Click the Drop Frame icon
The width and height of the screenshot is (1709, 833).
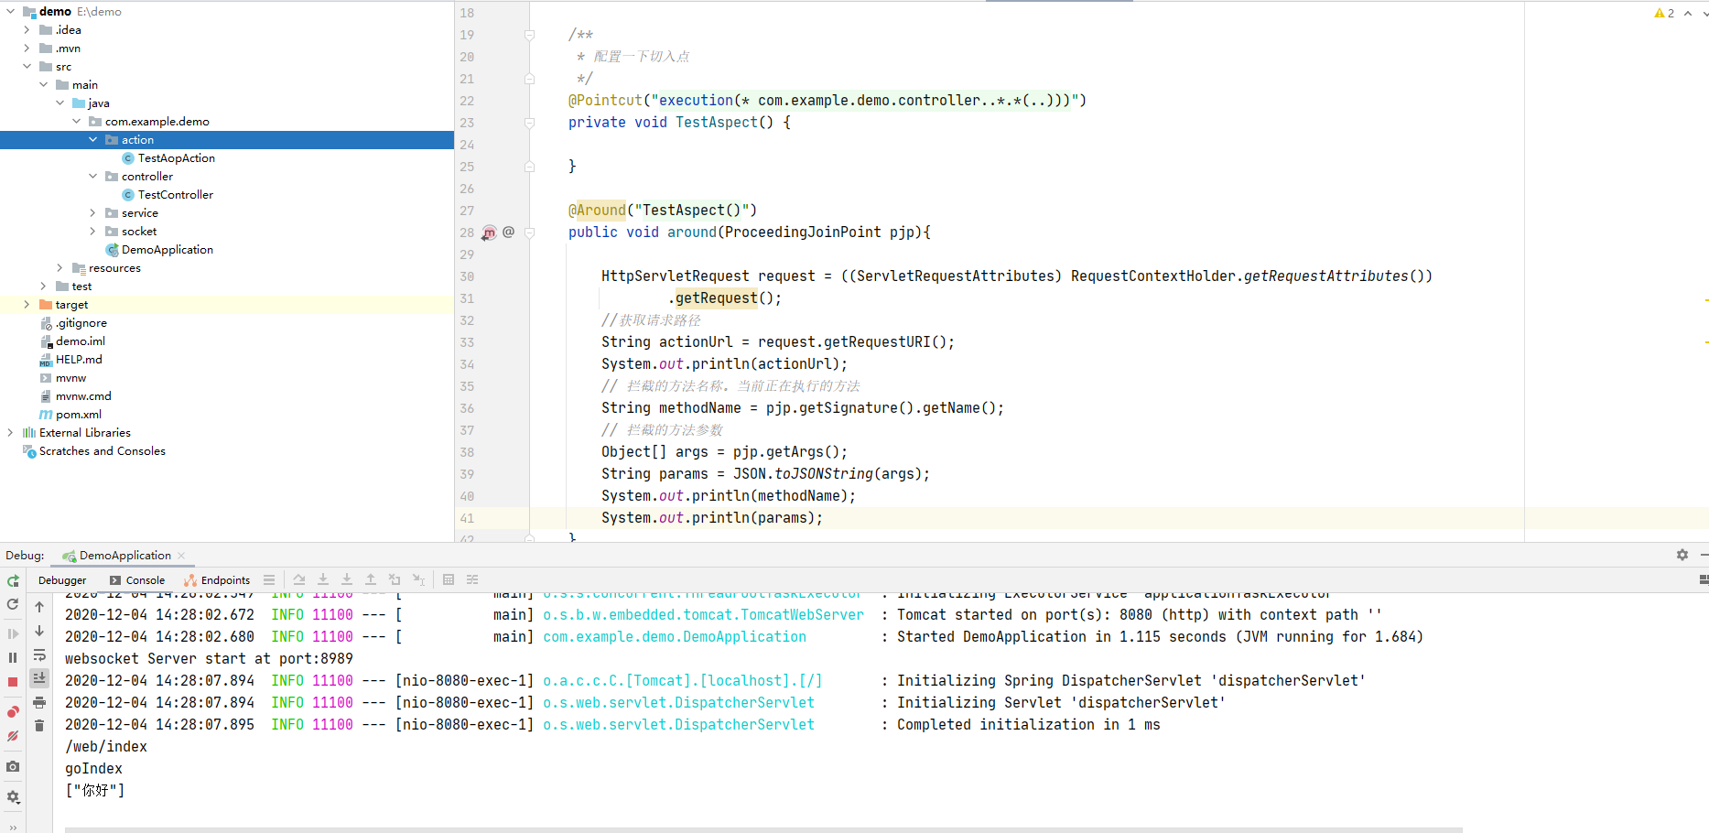point(395,579)
